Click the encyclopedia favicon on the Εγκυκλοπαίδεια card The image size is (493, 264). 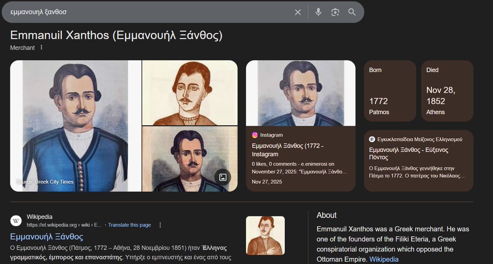(x=372, y=139)
